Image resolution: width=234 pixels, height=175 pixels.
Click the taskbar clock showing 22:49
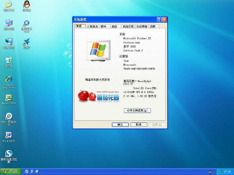pos(227,172)
